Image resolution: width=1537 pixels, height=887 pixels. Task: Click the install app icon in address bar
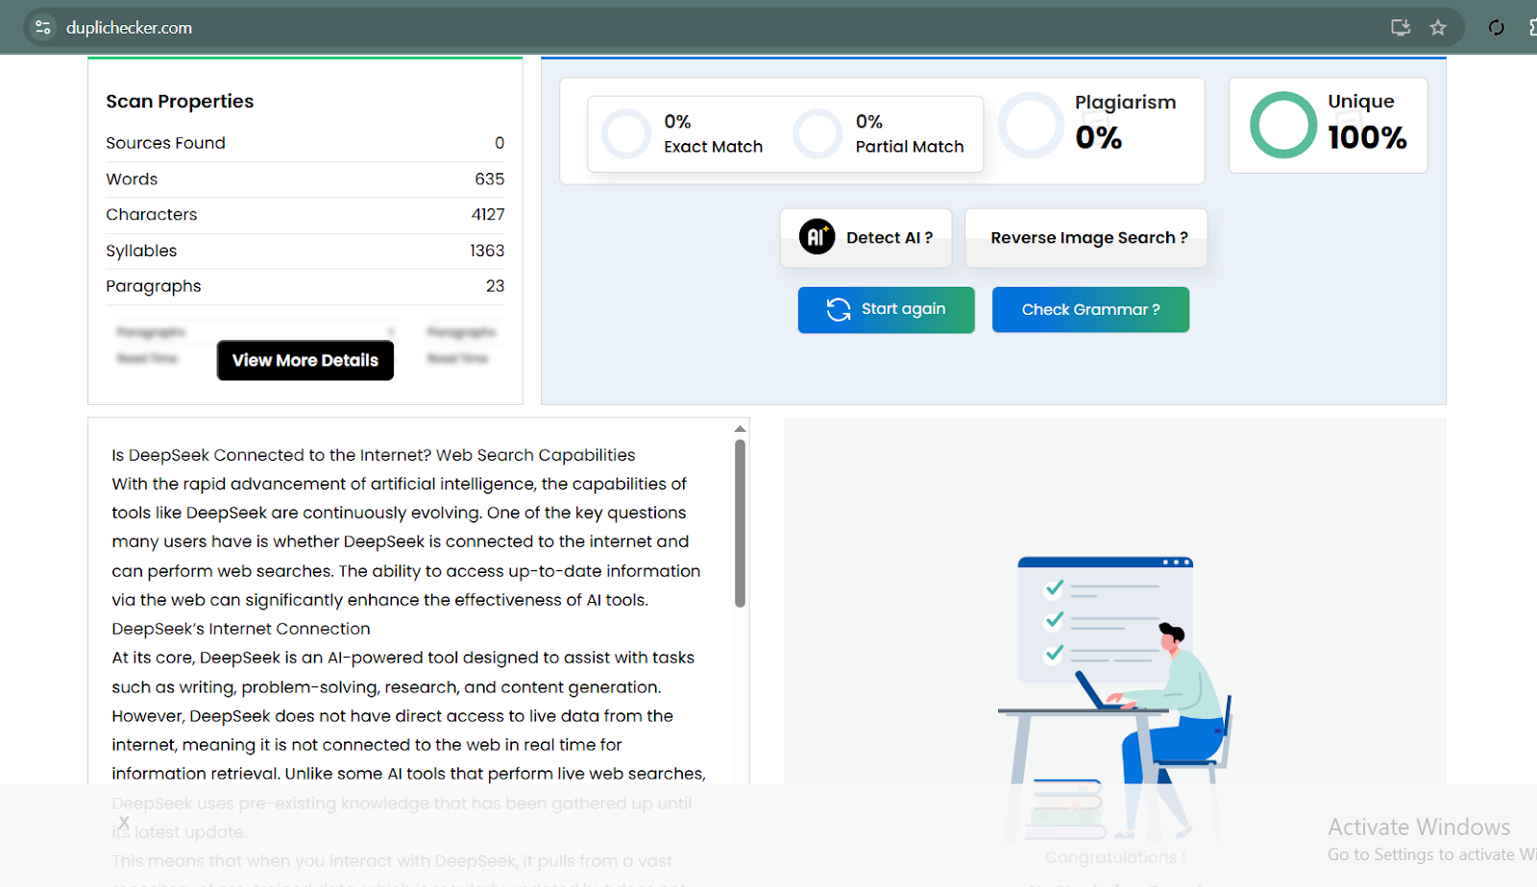1401,27
